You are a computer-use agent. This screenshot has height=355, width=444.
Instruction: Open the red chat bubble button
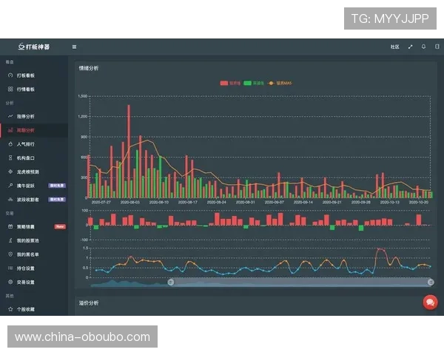pos(431,302)
